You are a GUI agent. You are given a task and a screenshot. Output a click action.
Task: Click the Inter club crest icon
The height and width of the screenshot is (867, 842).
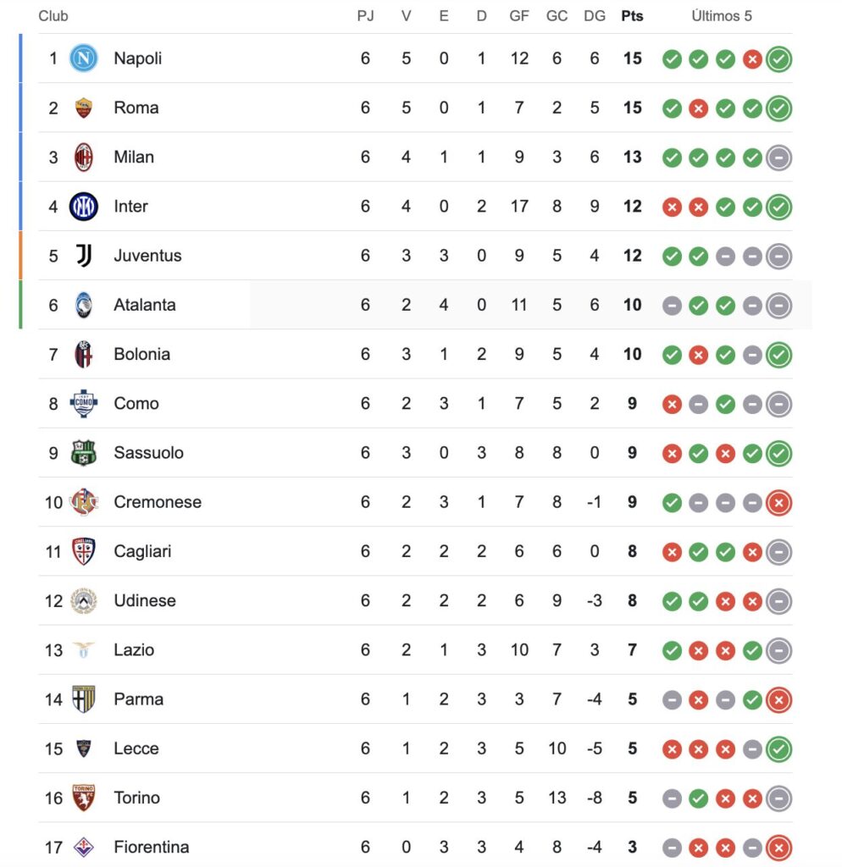pos(84,206)
